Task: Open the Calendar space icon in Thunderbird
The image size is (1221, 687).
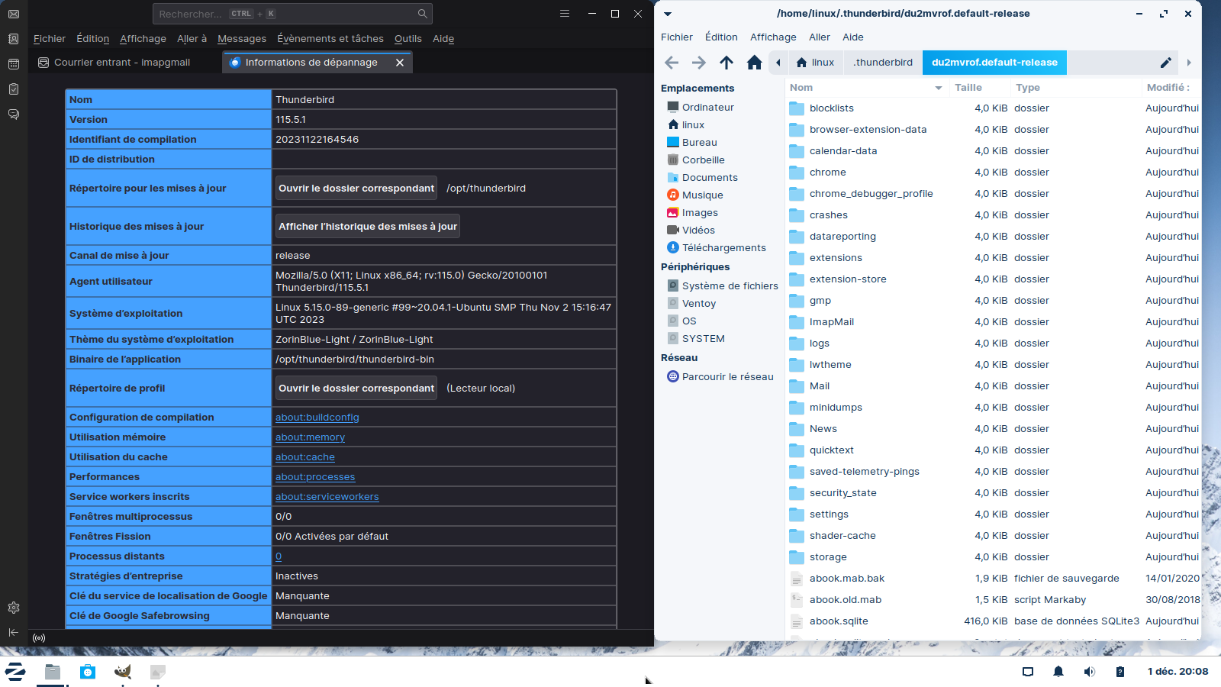Action: (x=14, y=64)
